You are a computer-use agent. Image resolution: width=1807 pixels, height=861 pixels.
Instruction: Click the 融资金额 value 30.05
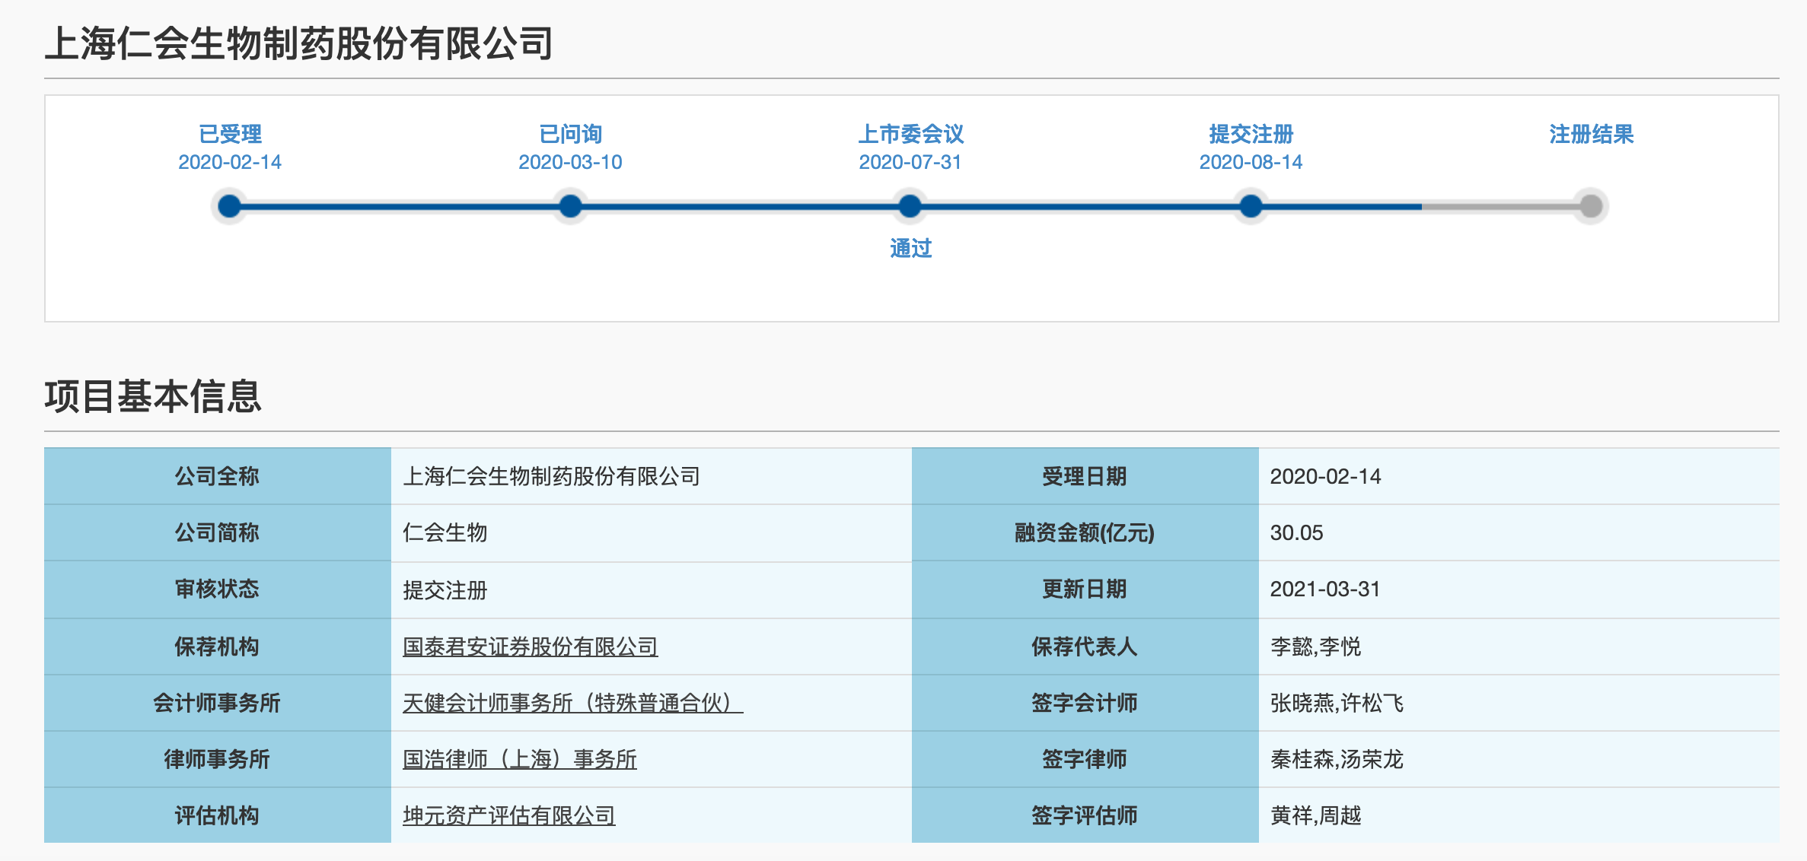[1296, 532]
